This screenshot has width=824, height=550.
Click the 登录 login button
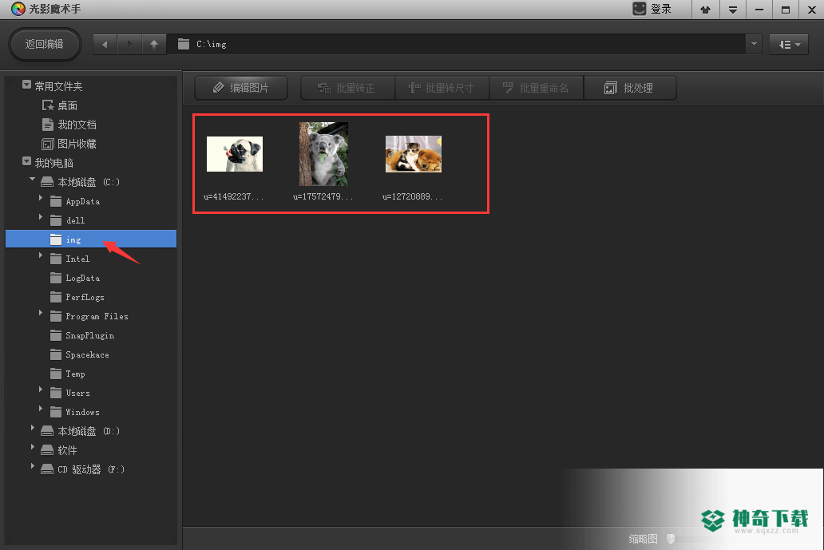point(652,9)
